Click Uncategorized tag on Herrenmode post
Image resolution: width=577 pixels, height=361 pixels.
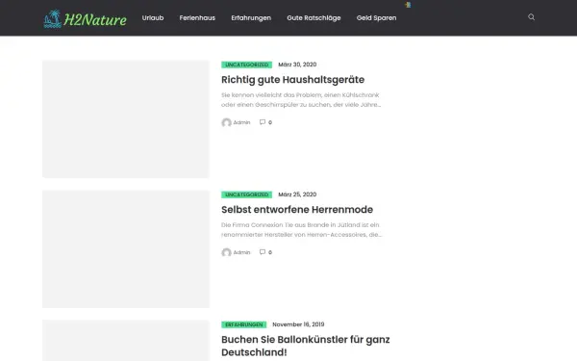click(246, 194)
